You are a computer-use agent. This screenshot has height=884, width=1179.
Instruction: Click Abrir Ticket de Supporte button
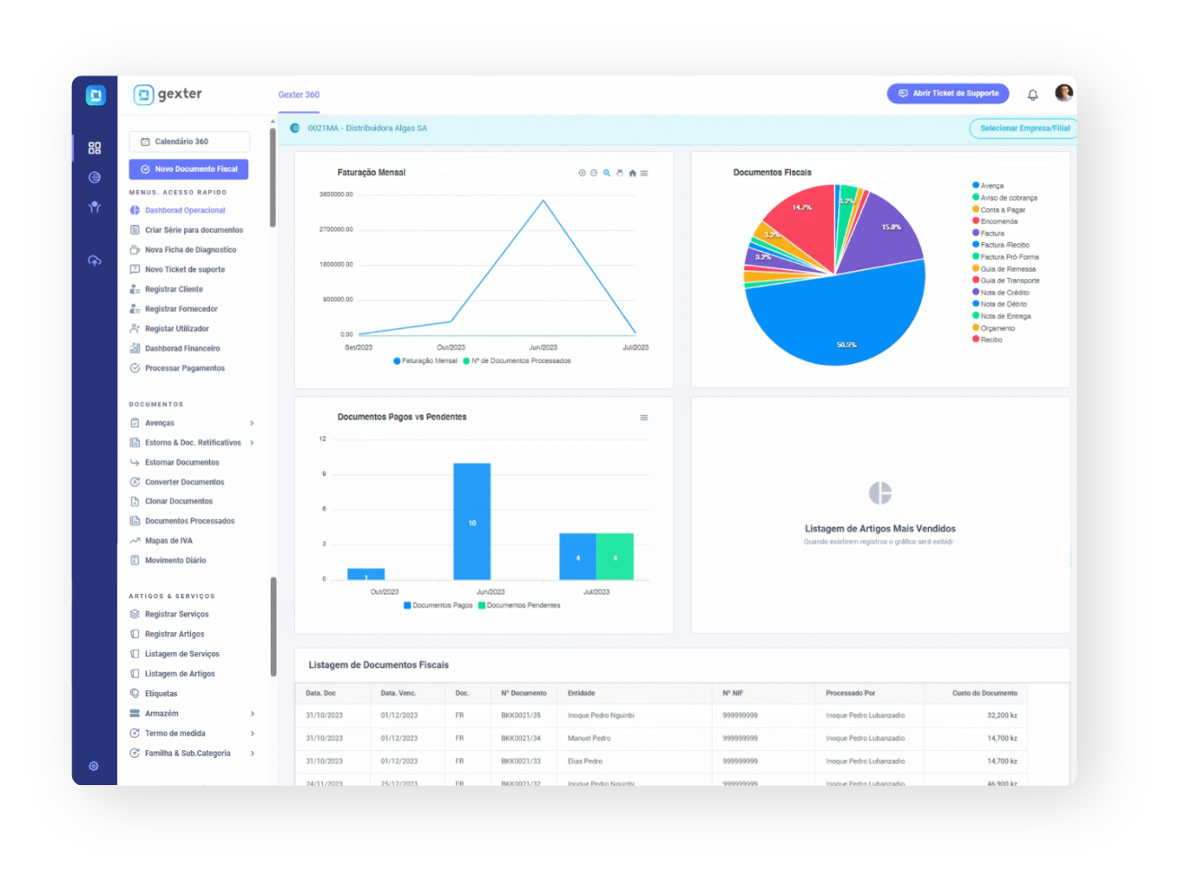948,93
